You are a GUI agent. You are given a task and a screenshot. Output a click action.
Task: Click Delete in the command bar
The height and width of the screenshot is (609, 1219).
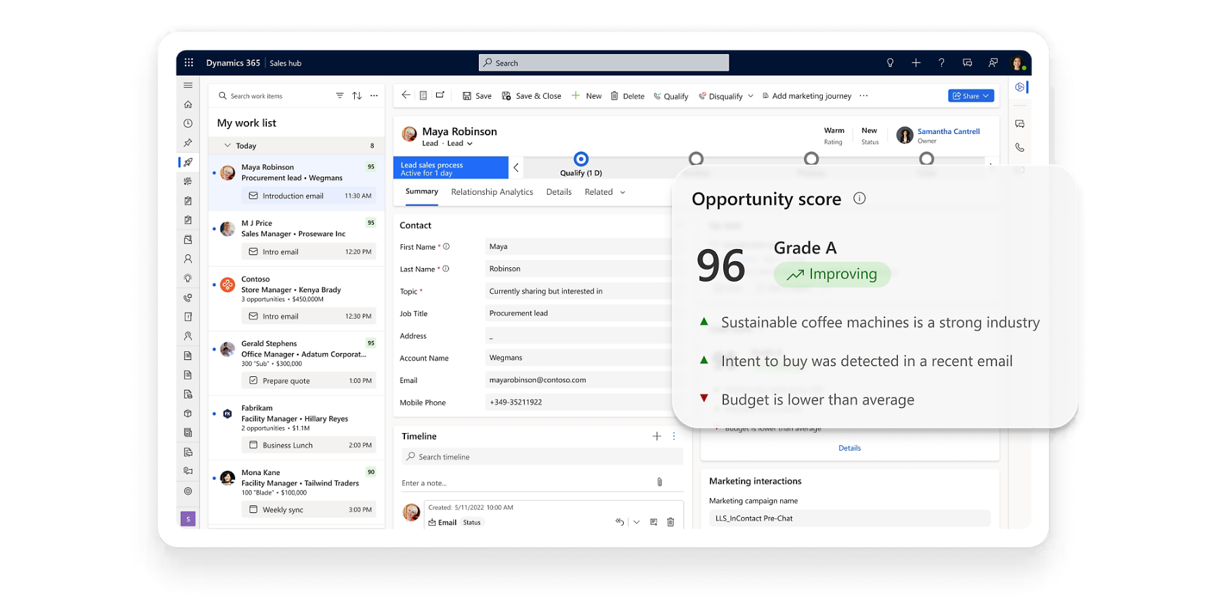pyautogui.click(x=627, y=96)
